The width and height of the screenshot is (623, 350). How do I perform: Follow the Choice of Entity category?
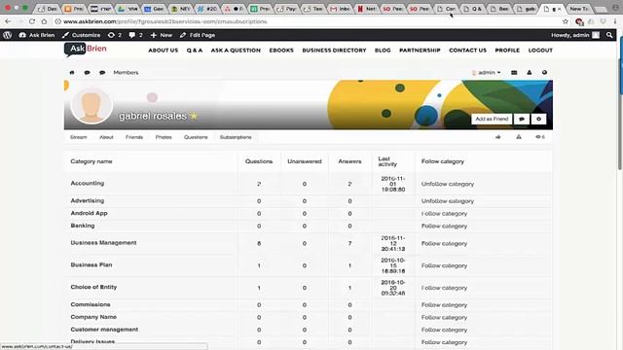click(444, 288)
